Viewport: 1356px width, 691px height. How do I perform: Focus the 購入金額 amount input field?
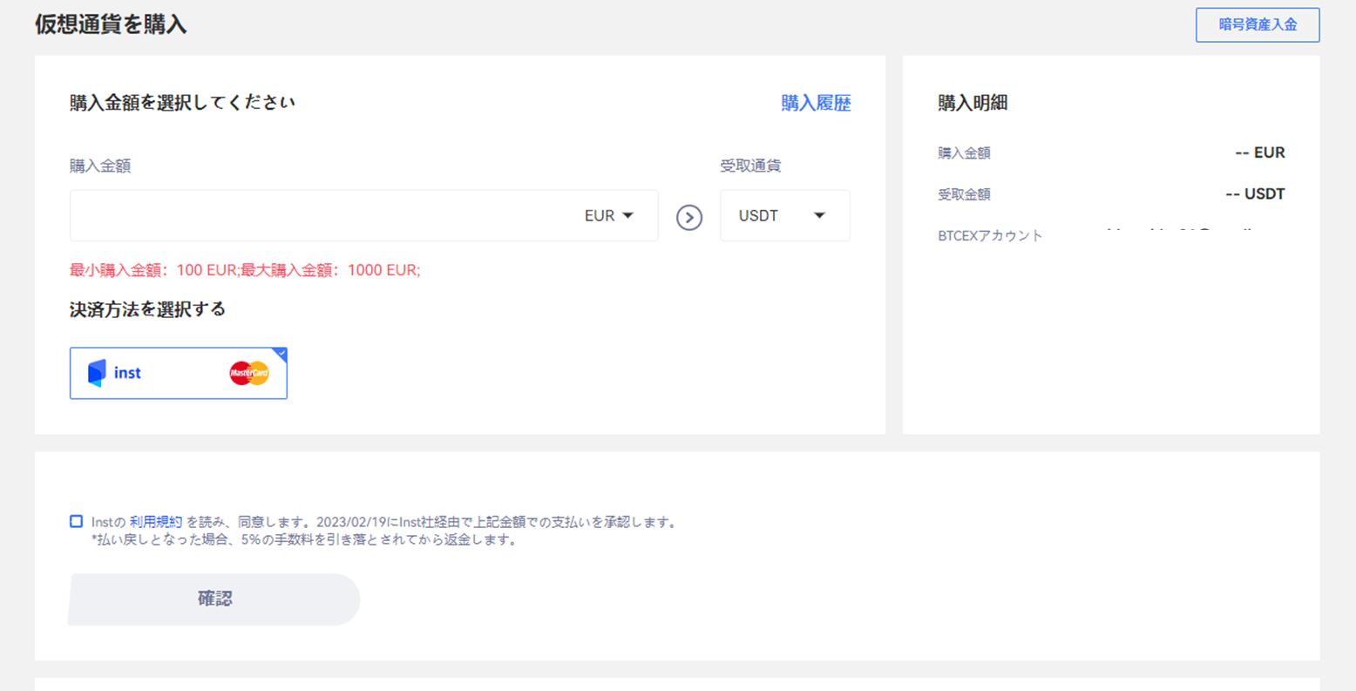[x=322, y=215]
